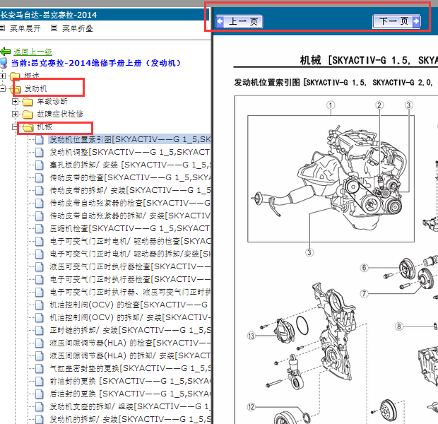Click the engine diagram callout number 1
The height and width of the screenshot is (424, 438).
[331, 105]
